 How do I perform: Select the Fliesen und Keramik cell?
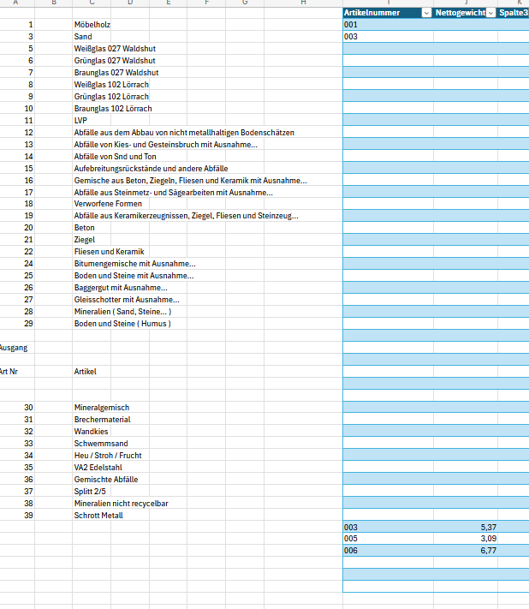tap(109, 252)
